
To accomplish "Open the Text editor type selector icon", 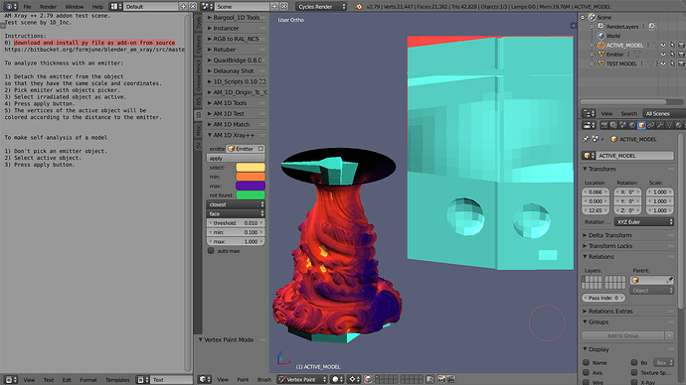I will (x=10, y=380).
